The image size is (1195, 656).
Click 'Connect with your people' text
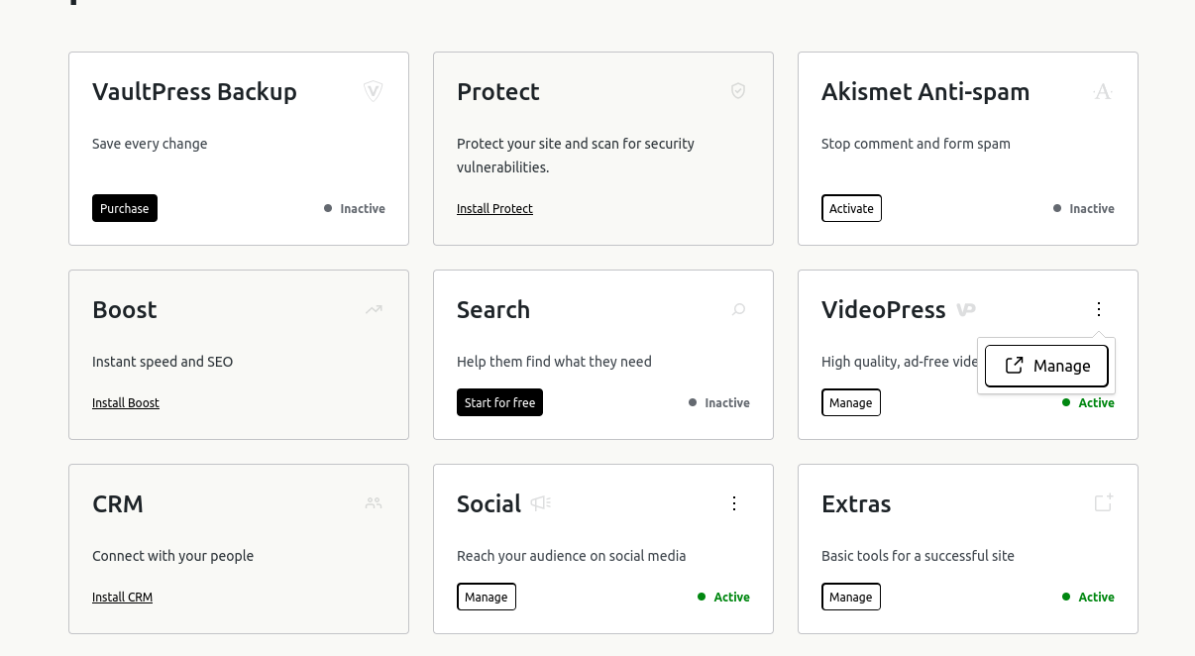(x=172, y=556)
